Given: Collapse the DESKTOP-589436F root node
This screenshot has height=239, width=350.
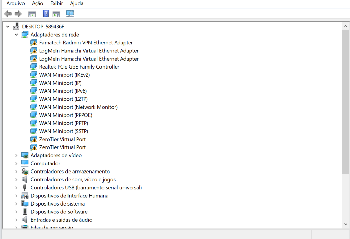Looking at the screenshot, I should click(8, 27).
